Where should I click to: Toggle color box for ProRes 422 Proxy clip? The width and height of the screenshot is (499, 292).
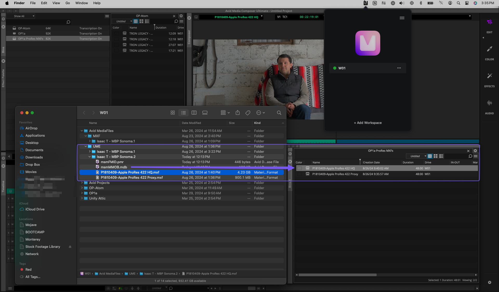coord(299,174)
